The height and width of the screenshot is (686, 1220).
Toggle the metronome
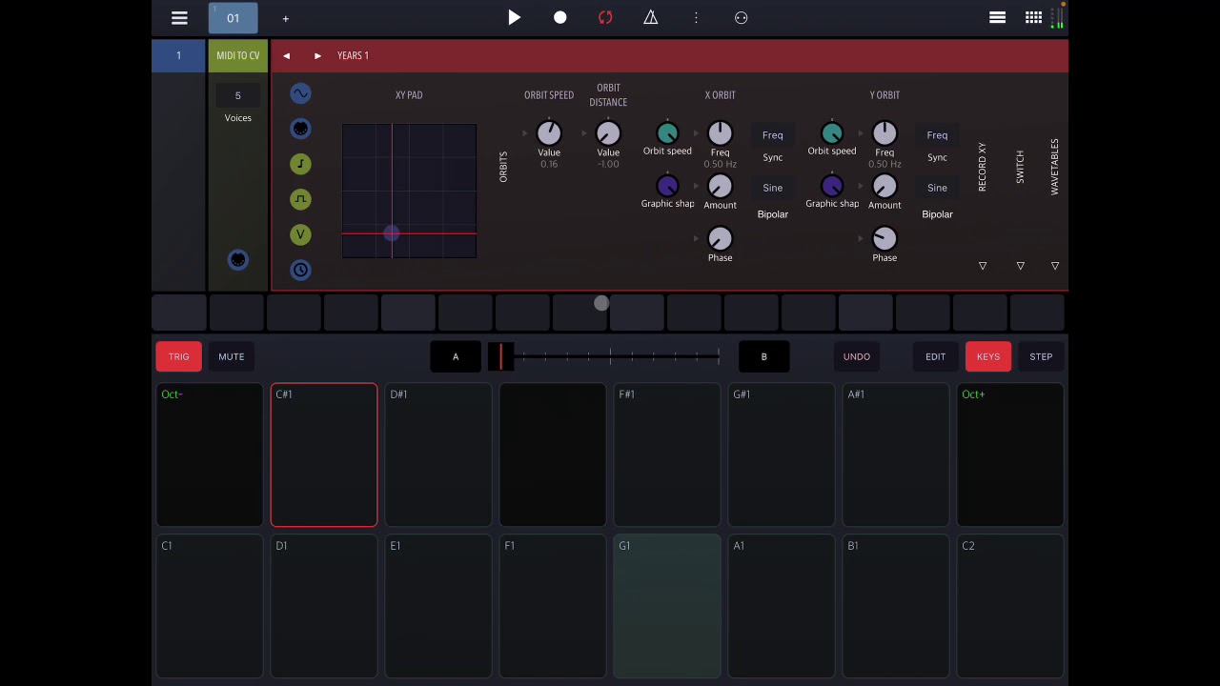pyautogui.click(x=651, y=17)
